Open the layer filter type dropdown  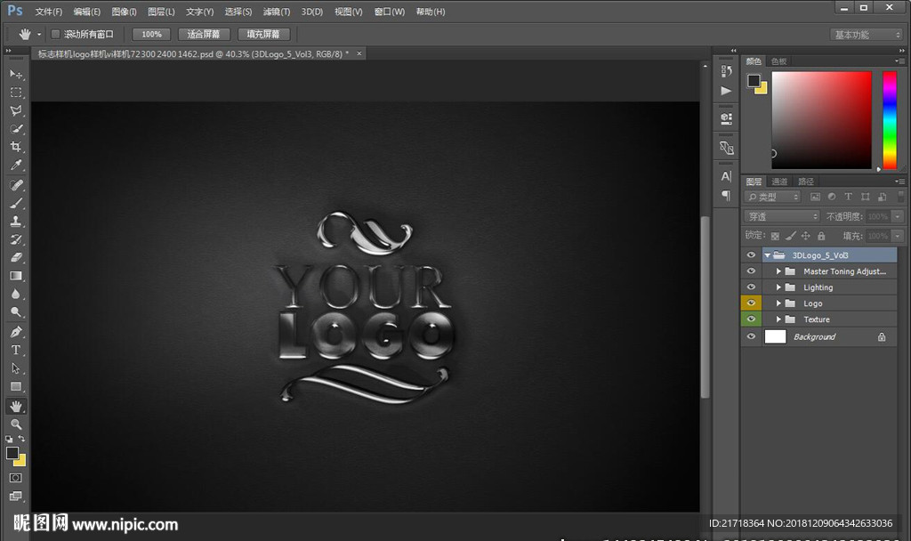(x=773, y=197)
